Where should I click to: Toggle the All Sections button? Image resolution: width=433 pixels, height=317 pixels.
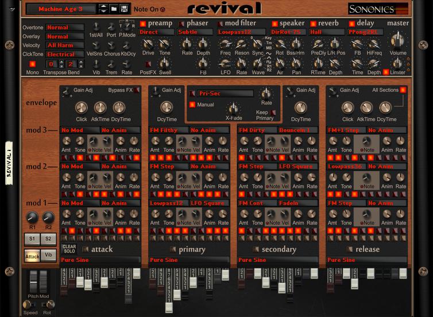pyautogui.click(x=403, y=90)
